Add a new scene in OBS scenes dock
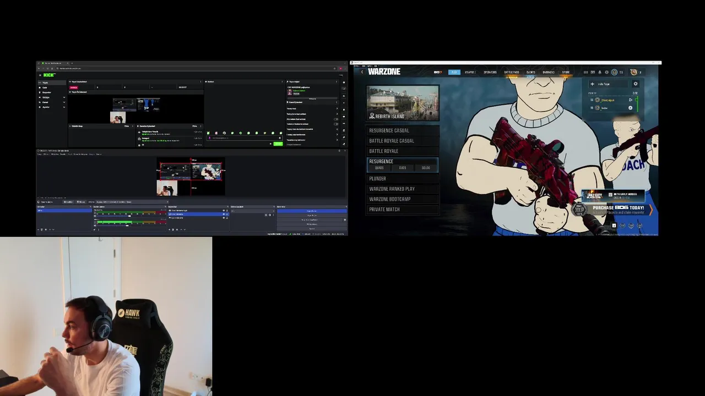This screenshot has height=396, width=705. pos(38,230)
